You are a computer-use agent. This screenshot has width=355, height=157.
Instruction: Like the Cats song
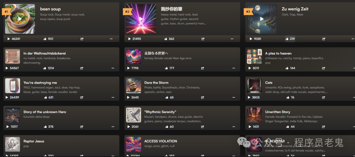click(288, 97)
